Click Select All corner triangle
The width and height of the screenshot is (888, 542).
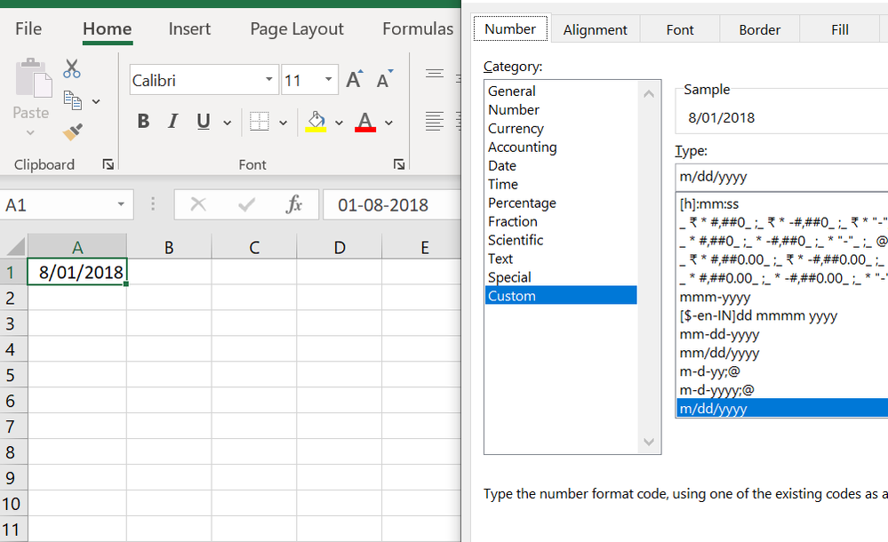14,248
